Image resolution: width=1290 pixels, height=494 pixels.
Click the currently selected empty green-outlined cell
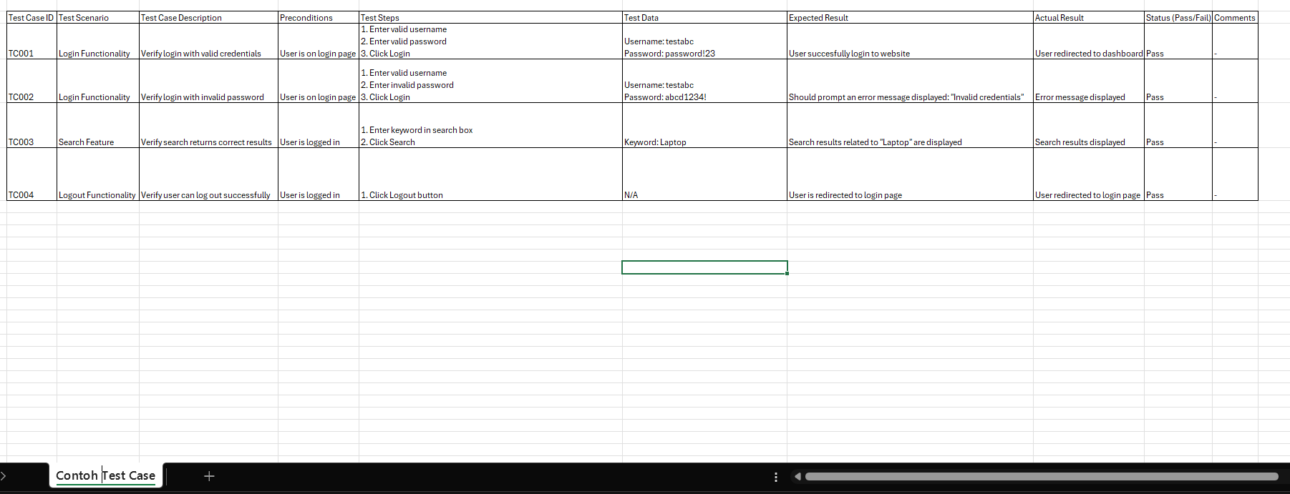tap(704, 267)
